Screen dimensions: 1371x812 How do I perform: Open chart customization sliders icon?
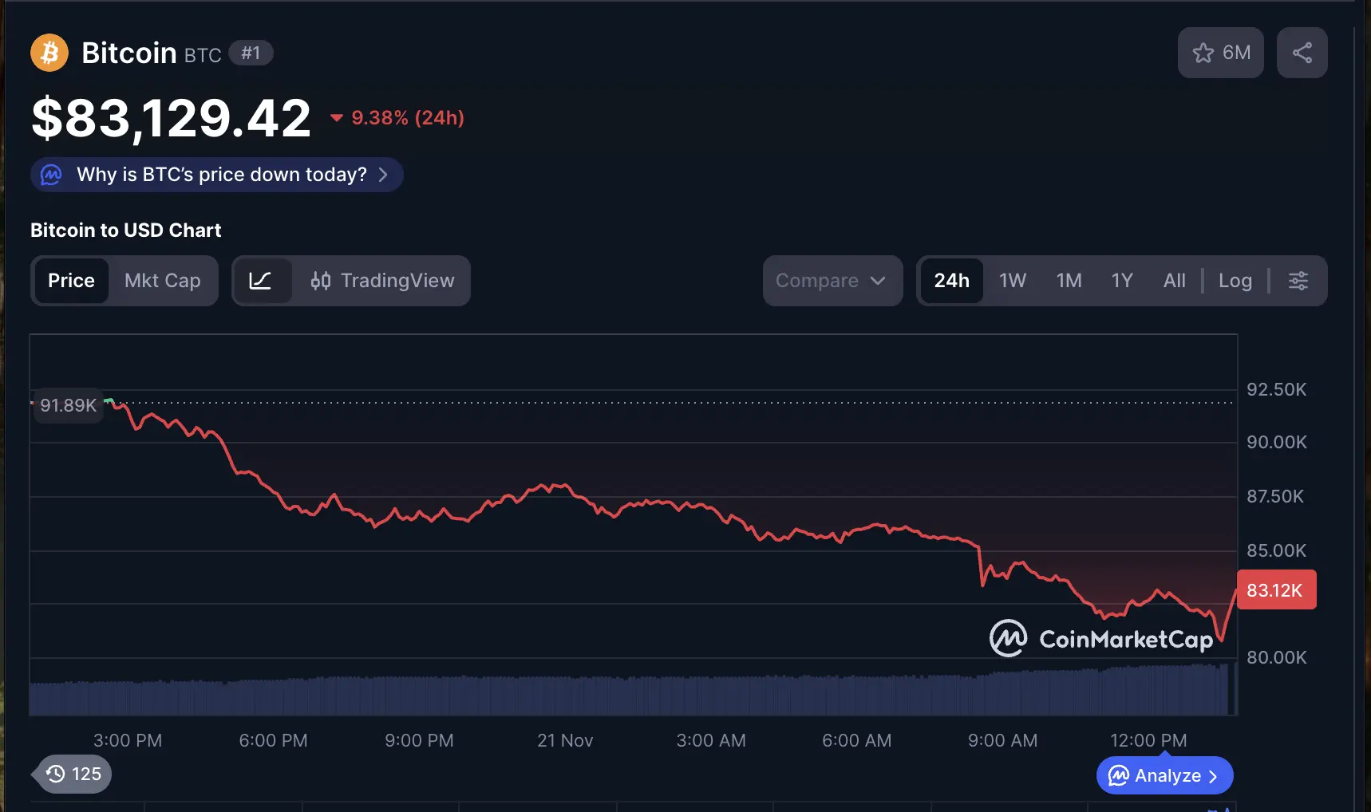tap(1298, 281)
